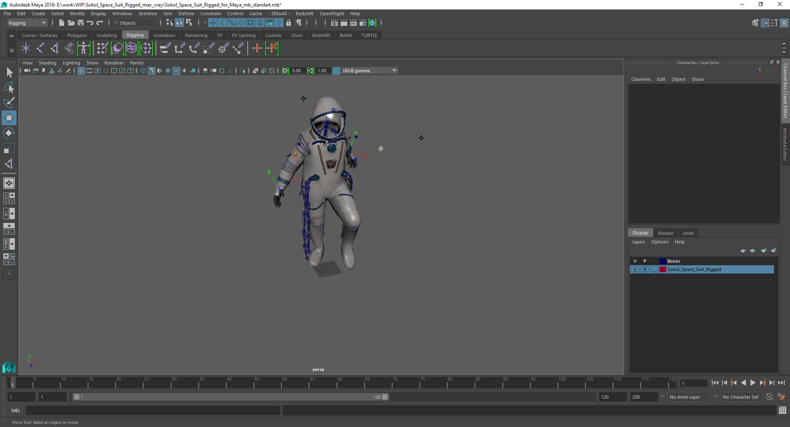Toggle playback P box on Sokol_Space_Suit_Rigged layer
790x427 pixels.
tap(645, 269)
